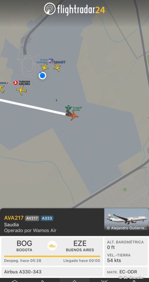
Task: Tap the white flight trail line
Action: tap(33, 107)
